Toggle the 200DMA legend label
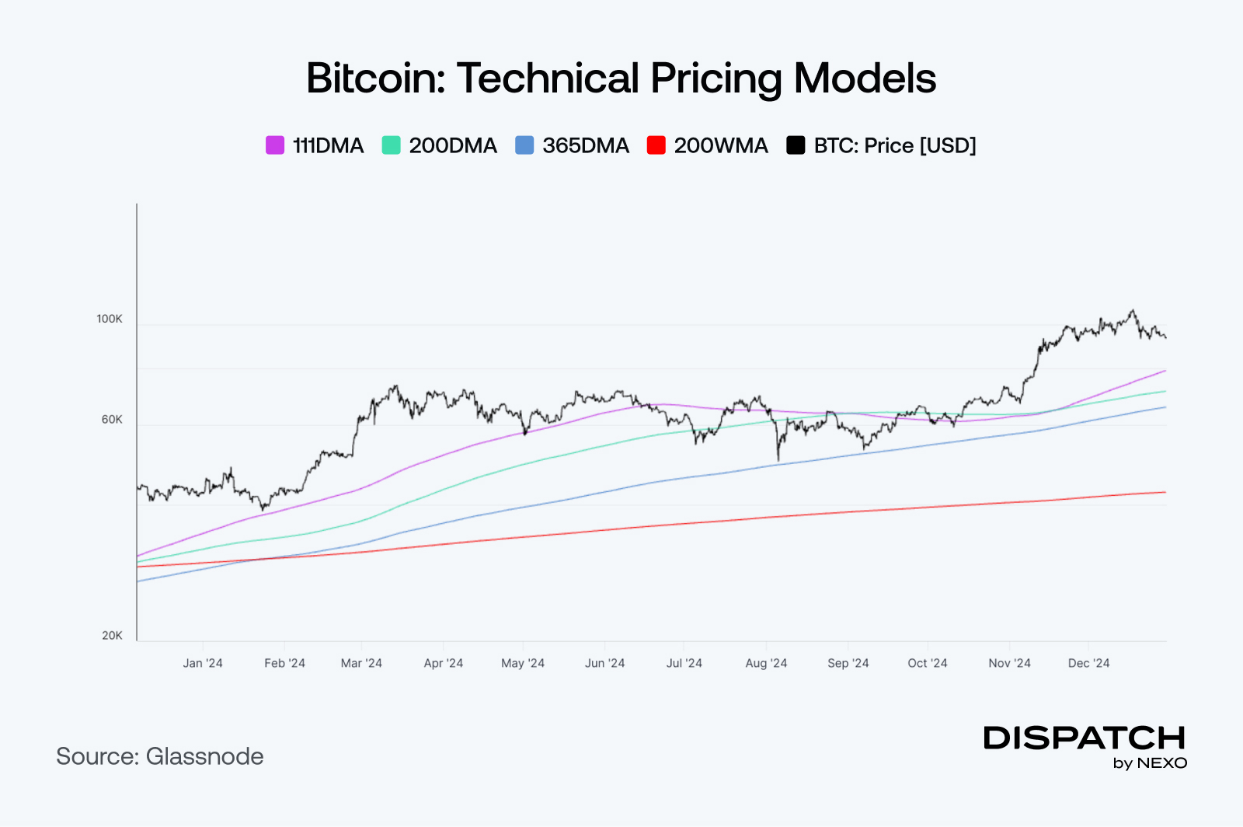The height and width of the screenshot is (827, 1243). pos(453,145)
